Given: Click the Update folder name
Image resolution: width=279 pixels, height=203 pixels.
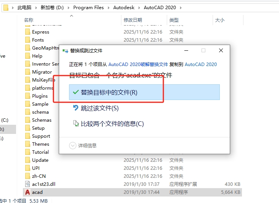Looking at the screenshot, I should pyautogui.click(x=40, y=160).
